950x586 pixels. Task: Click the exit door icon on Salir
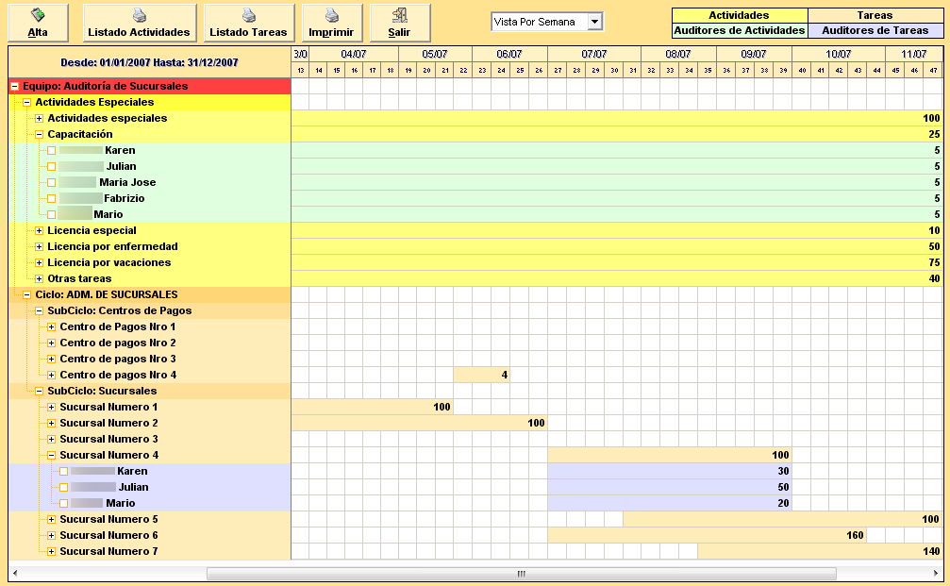click(x=399, y=15)
